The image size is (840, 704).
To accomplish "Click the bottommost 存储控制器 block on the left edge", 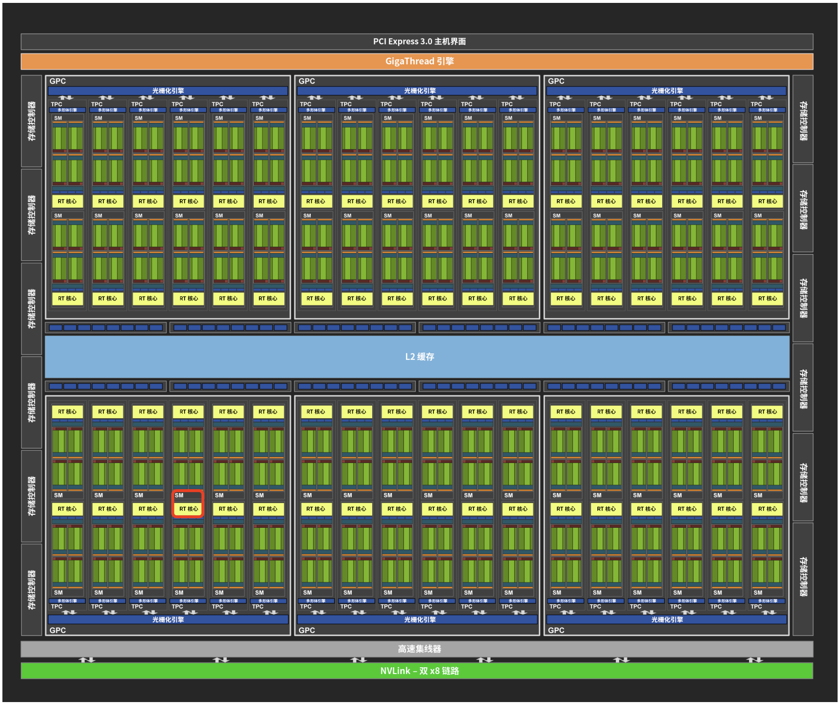I will pos(31,590).
